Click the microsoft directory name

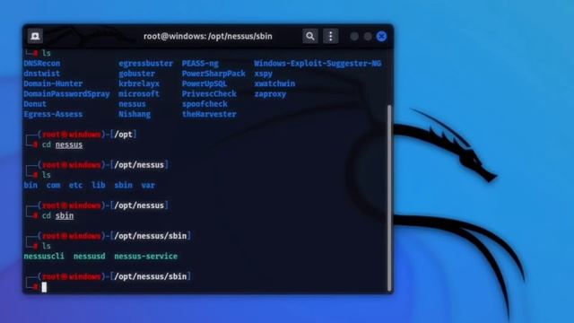(139, 93)
